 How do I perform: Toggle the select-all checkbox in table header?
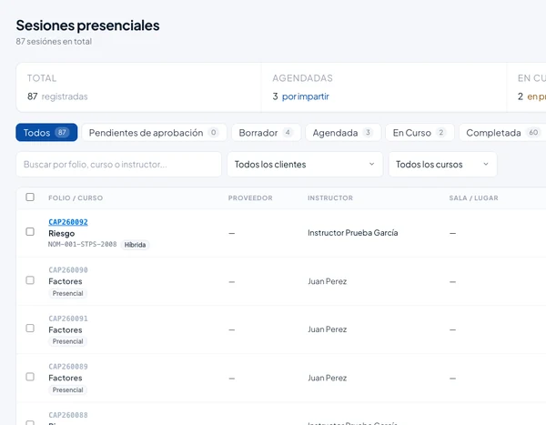30,197
